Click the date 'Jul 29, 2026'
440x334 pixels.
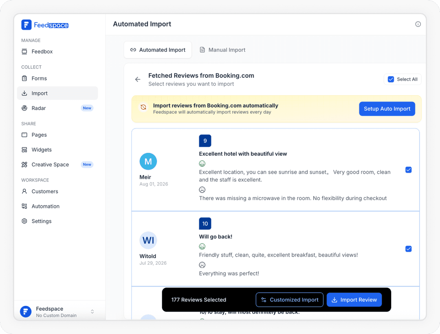click(153, 263)
